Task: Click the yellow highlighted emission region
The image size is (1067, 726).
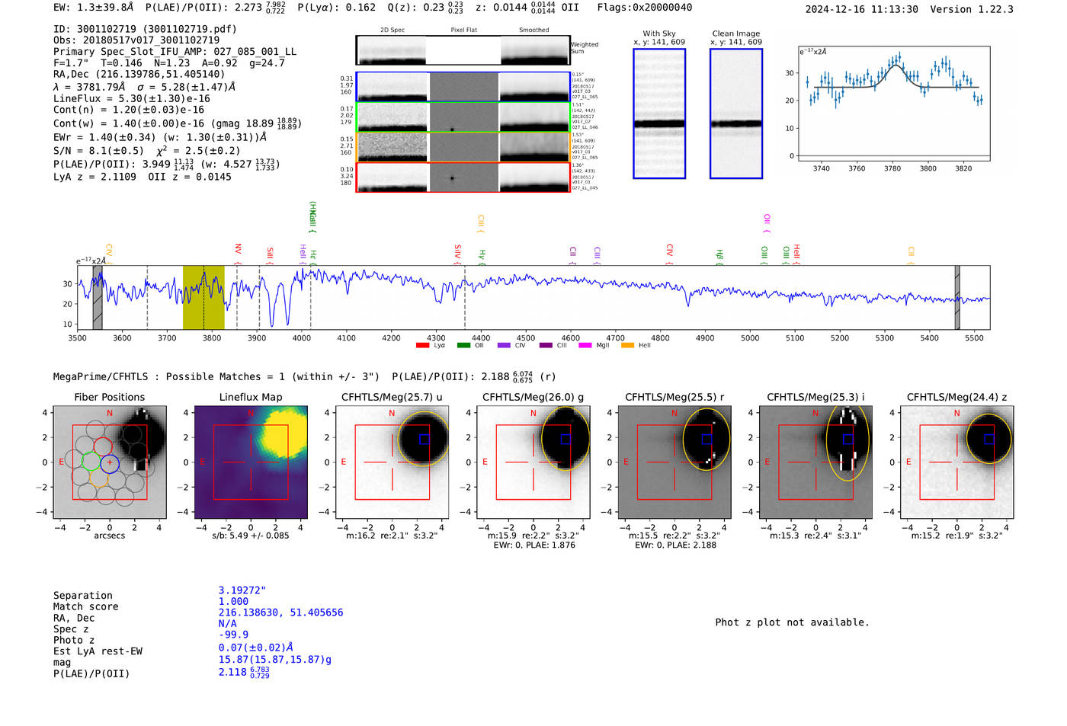Action: [x=203, y=297]
